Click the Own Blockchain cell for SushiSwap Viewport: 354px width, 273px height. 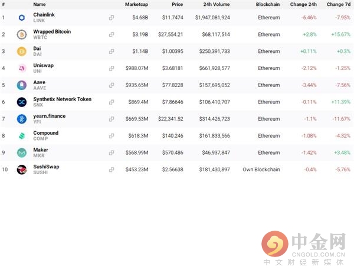[x=261, y=169]
